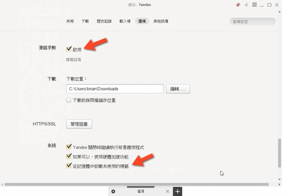Toggle mouse gestures 啟用 checkbox

pyautogui.click(x=69, y=49)
